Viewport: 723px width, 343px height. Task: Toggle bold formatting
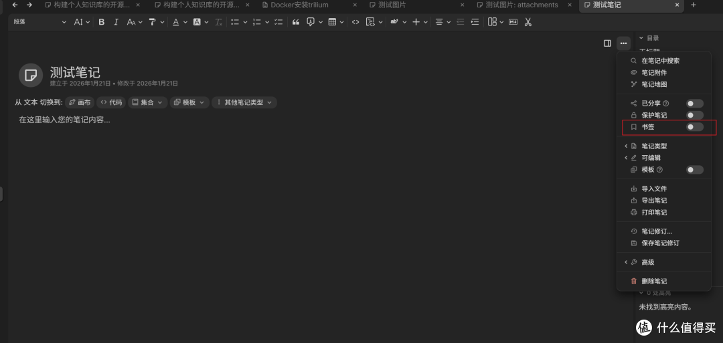pyautogui.click(x=102, y=21)
